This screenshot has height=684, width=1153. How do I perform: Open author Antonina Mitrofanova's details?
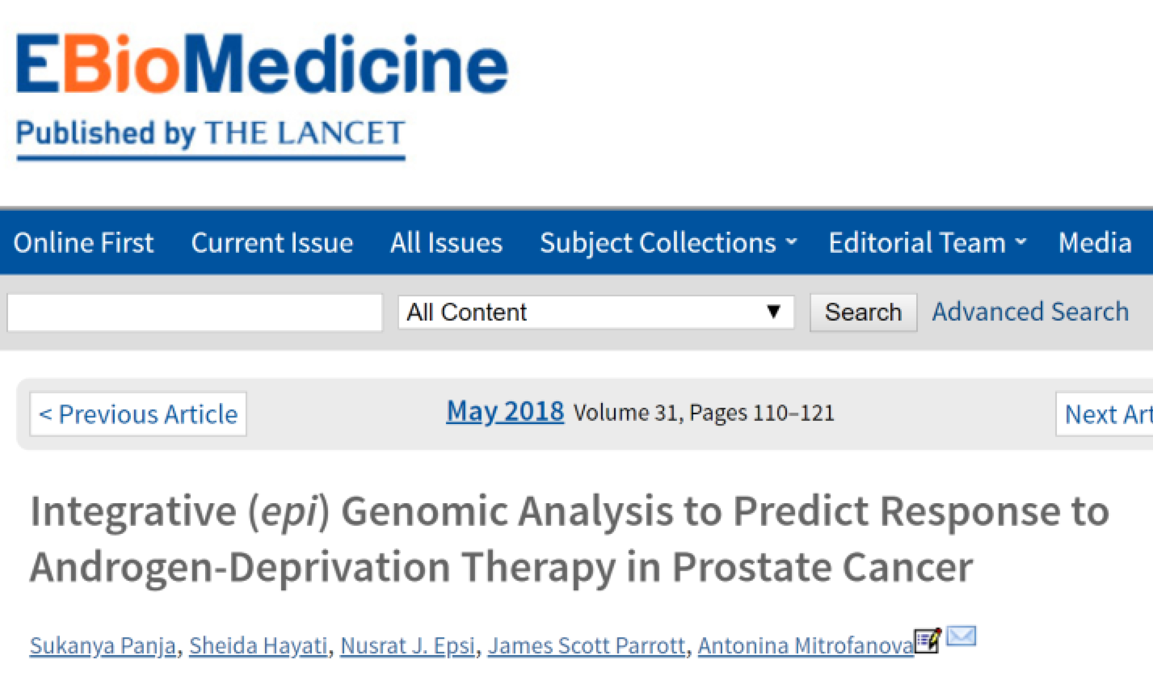click(x=805, y=645)
